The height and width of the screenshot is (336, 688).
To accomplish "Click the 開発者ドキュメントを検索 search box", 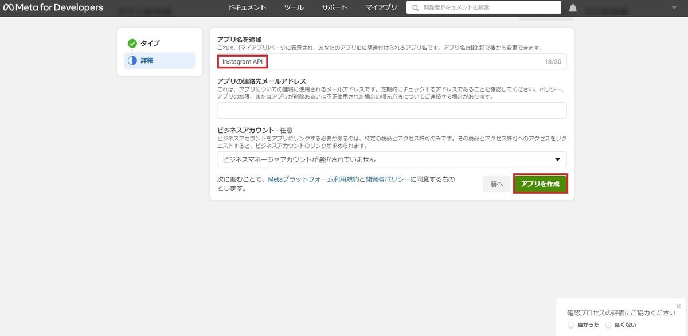I will [484, 7].
